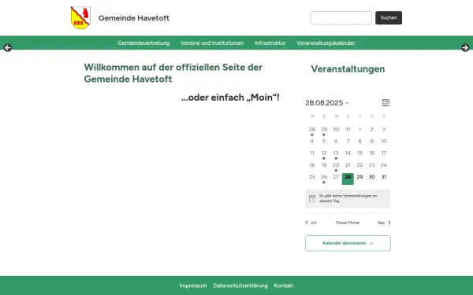
Task: Select day 20 with event dot
Action: (336, 166)
